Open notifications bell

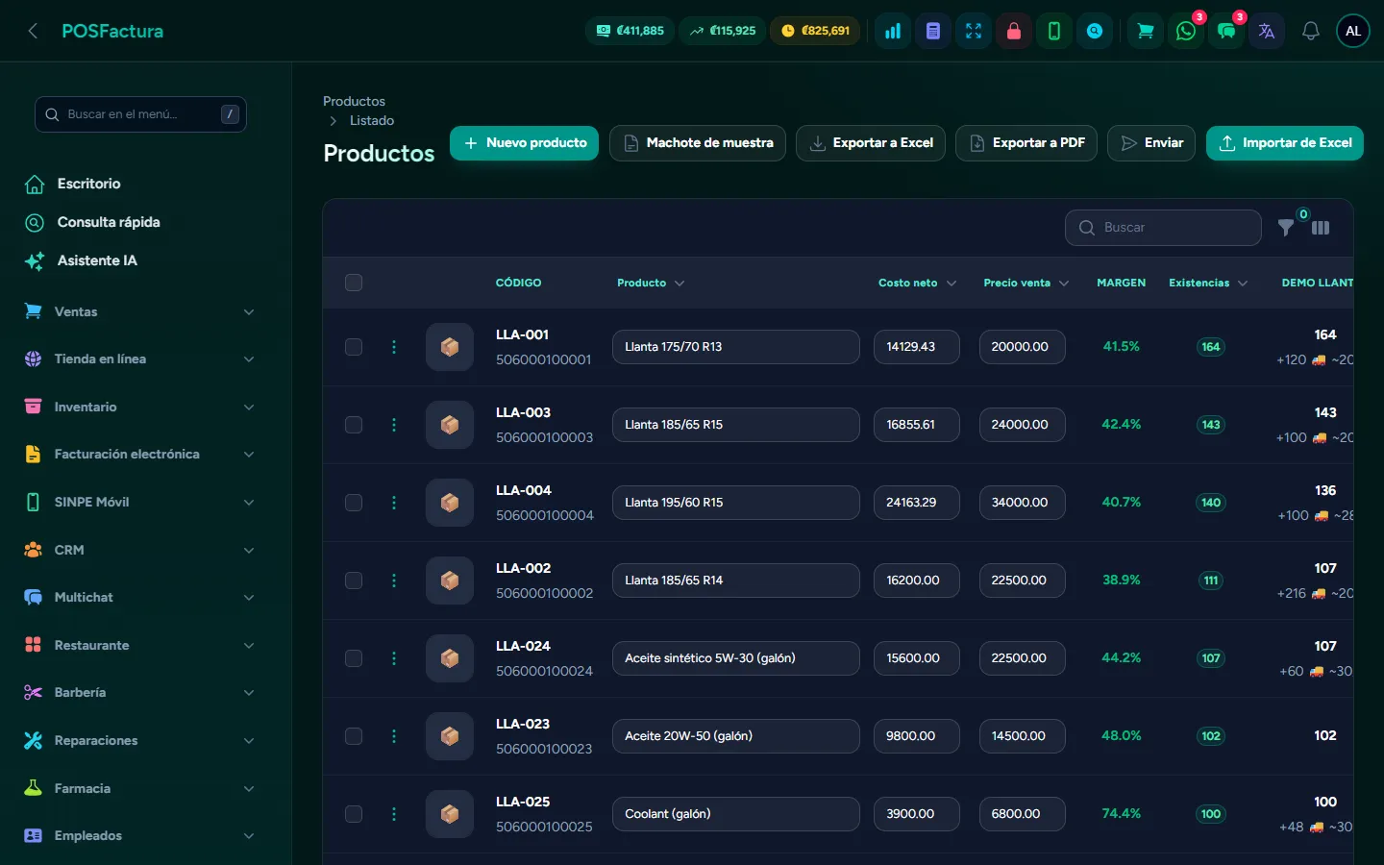(1311, 31)
